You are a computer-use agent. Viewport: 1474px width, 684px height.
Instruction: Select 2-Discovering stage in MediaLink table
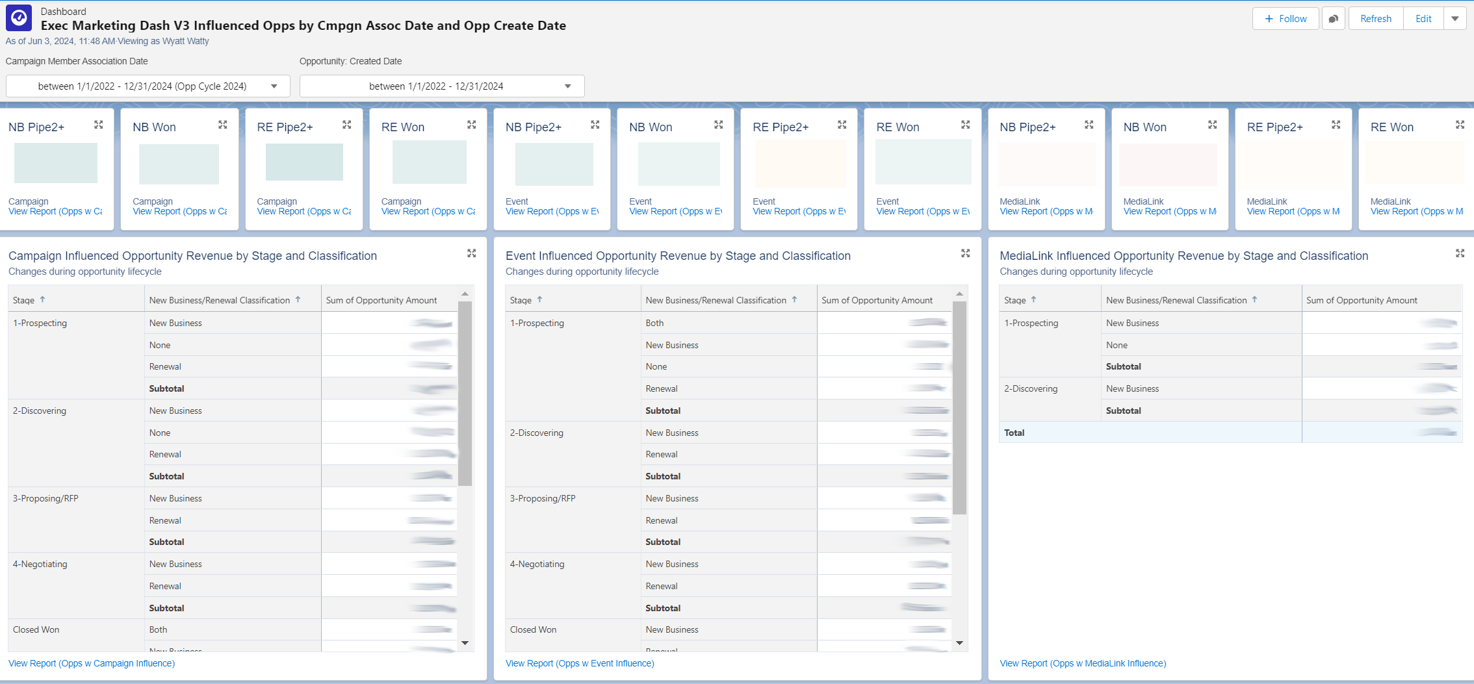[x=1031, y=388]
